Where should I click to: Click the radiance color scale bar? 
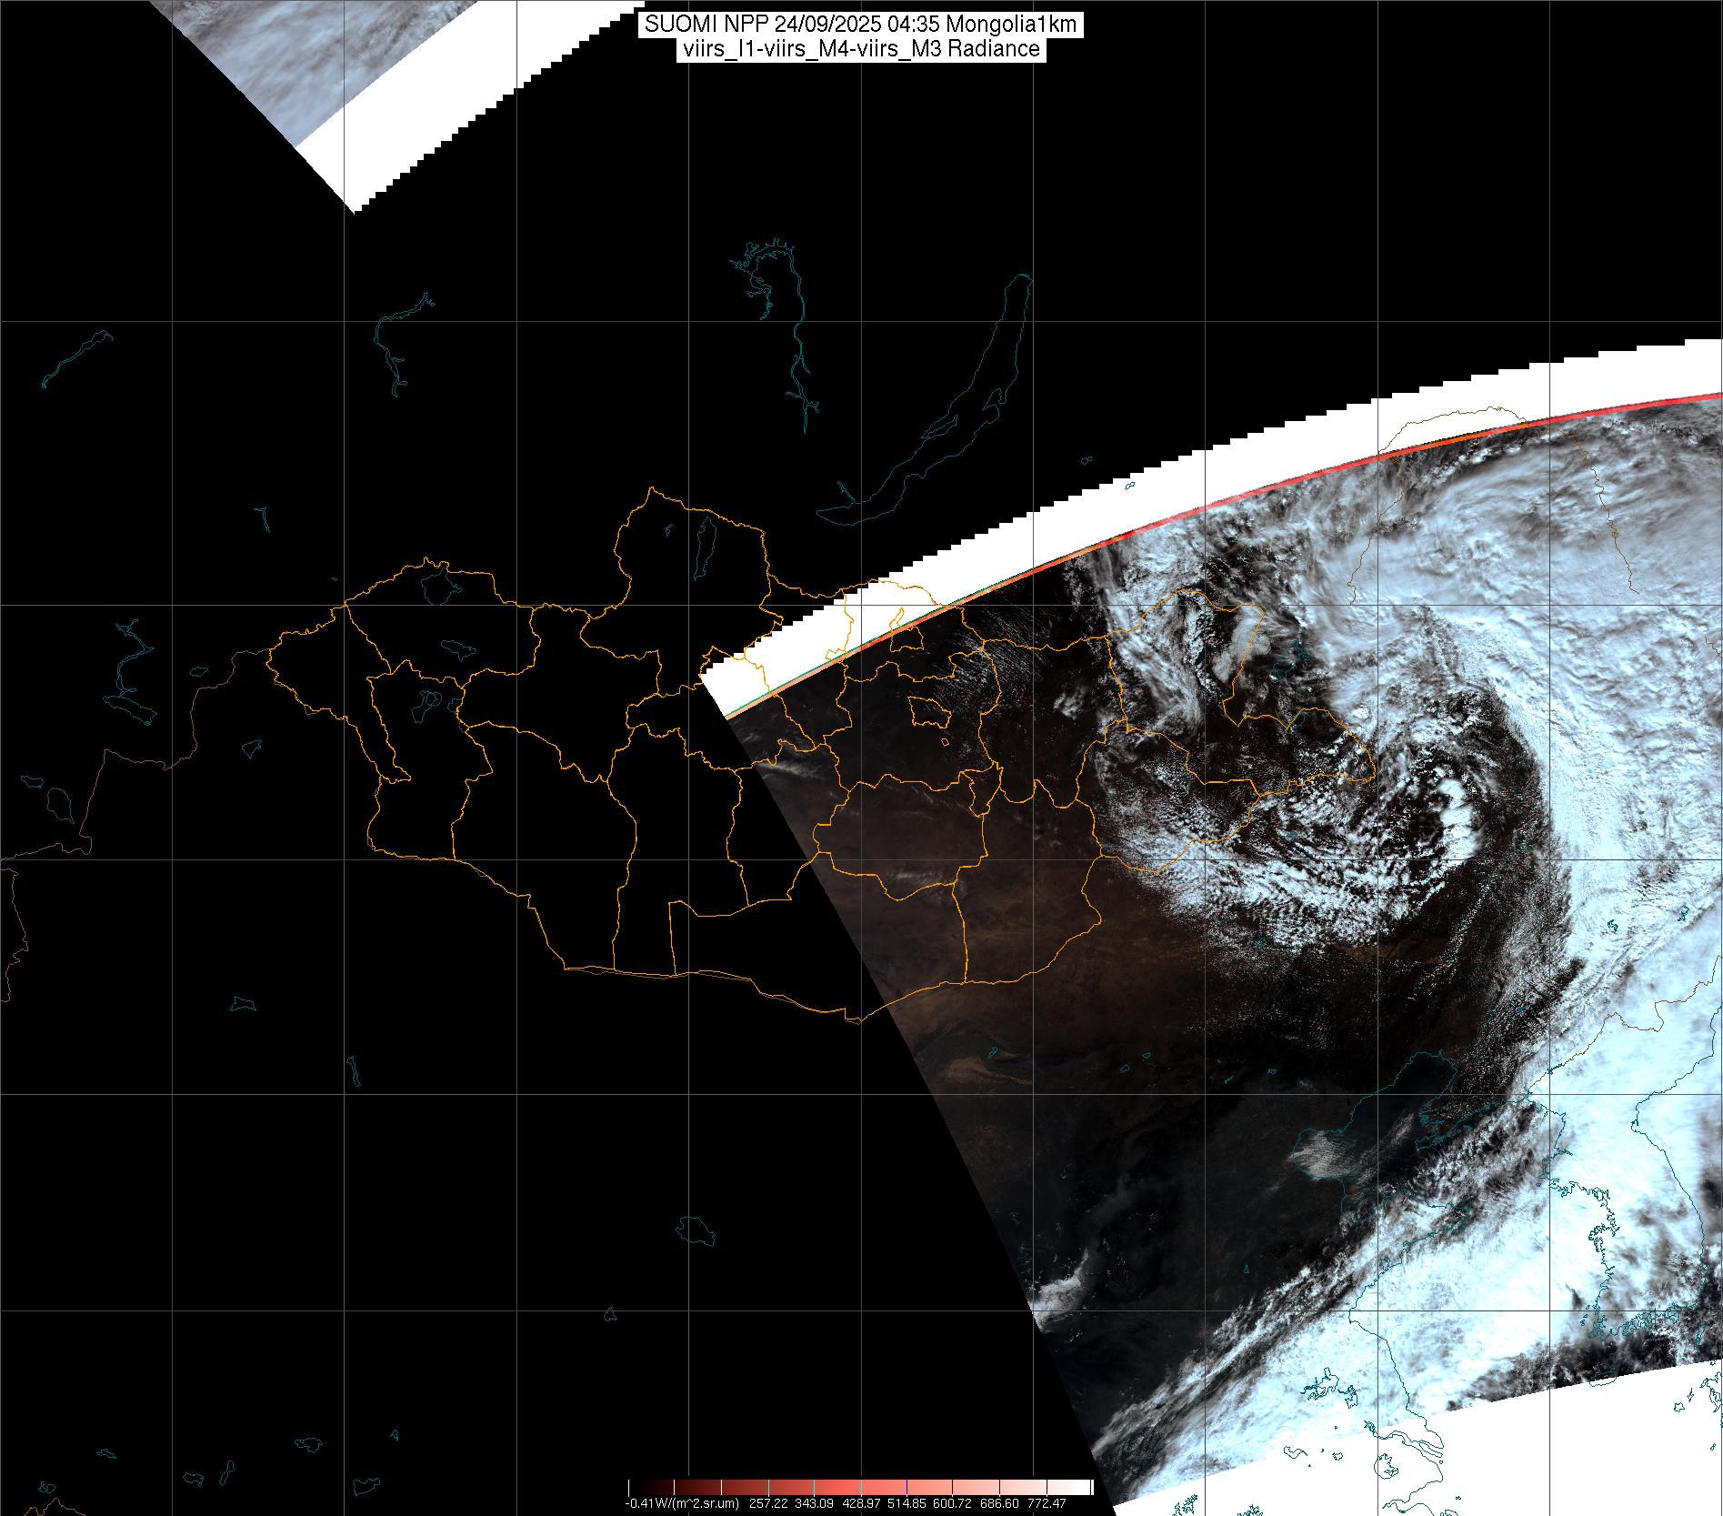(x=861, y=1487)
